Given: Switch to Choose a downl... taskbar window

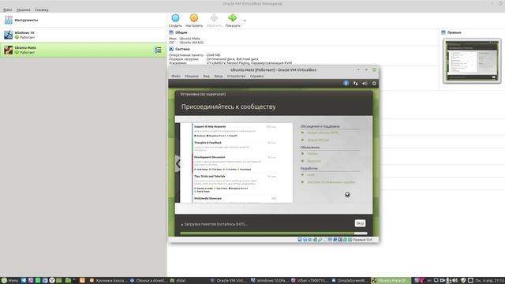Looking at the screenshot, I should pyautogui.click(x=148, y=281).
